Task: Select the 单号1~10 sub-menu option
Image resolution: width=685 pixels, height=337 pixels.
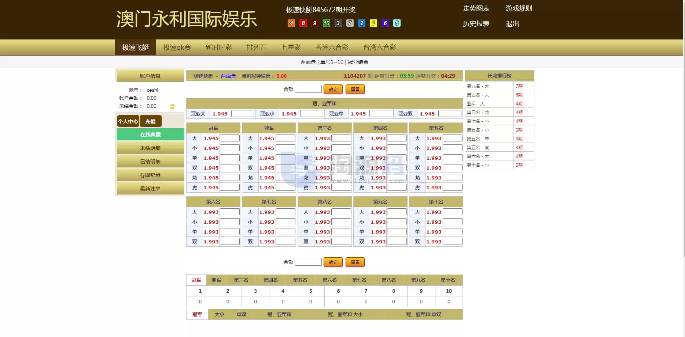Action: pos(332,62)
